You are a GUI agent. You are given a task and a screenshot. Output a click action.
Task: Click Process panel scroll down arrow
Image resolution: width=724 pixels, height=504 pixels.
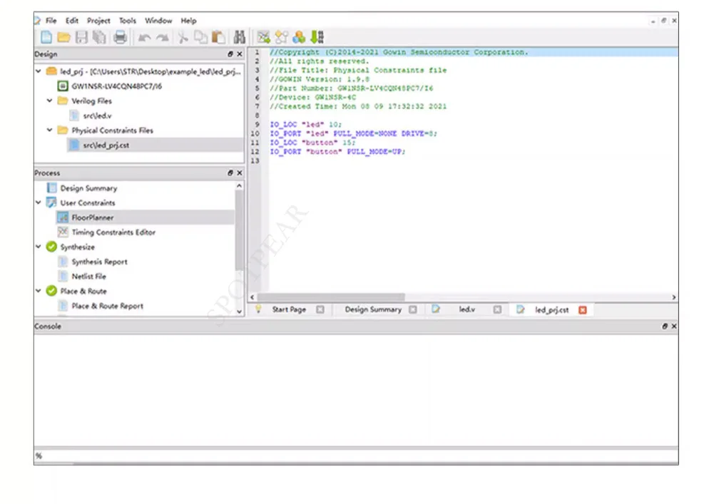239,312
